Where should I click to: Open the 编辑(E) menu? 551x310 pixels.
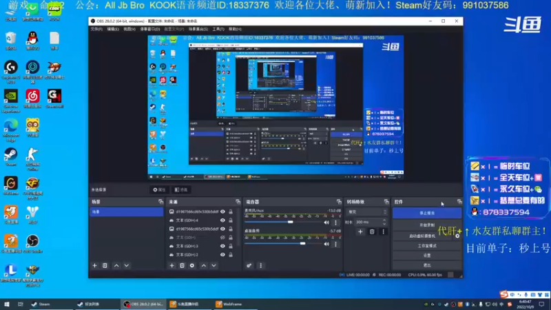(113, 29)
